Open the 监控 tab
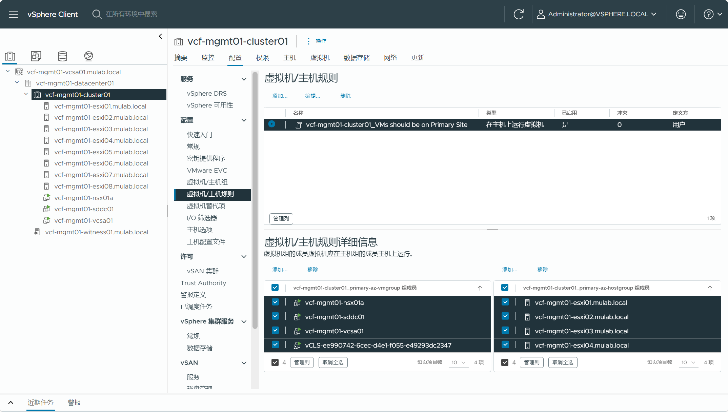 point(208,58)
